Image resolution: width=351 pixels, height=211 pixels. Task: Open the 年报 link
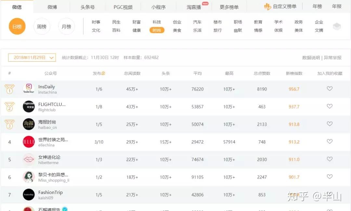coord(337,6)
